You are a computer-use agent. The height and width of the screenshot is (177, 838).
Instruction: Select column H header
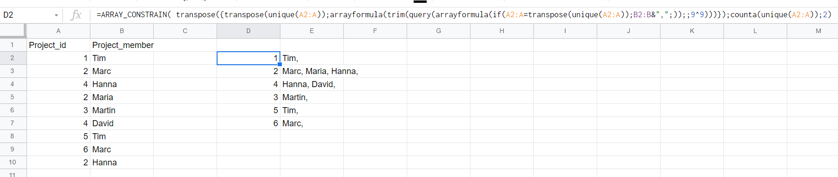pyautogui.click(x=502, y=31)
